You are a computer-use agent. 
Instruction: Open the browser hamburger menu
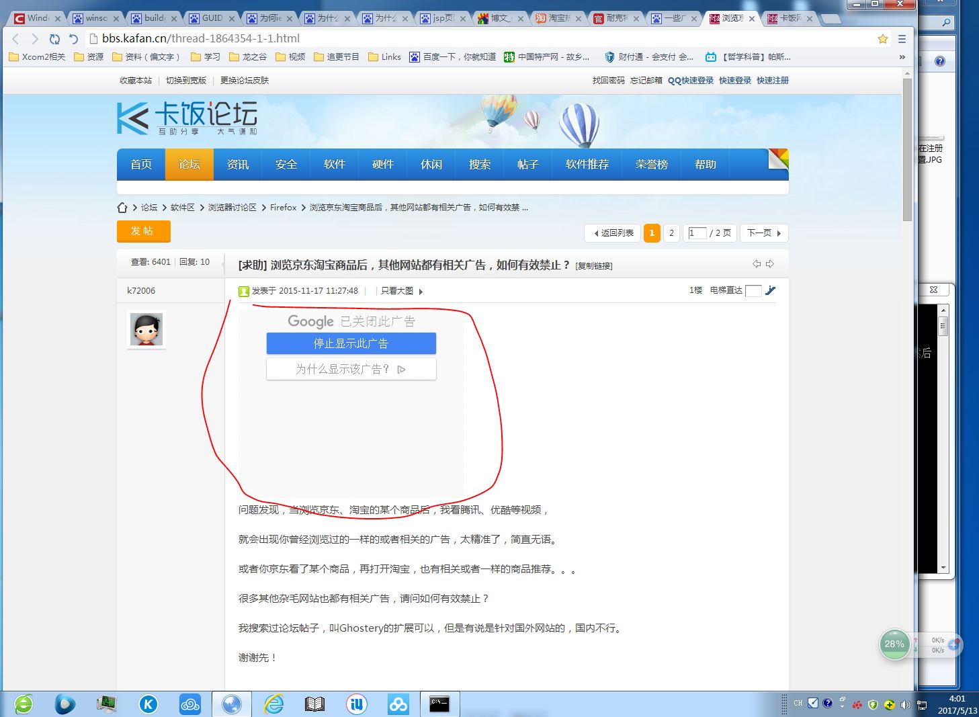(x=902, y=39)
